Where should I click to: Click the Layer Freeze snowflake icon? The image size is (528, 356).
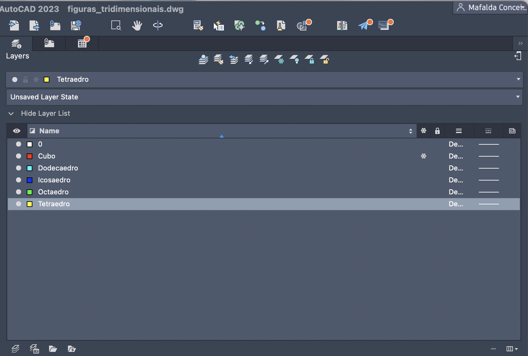279,59
